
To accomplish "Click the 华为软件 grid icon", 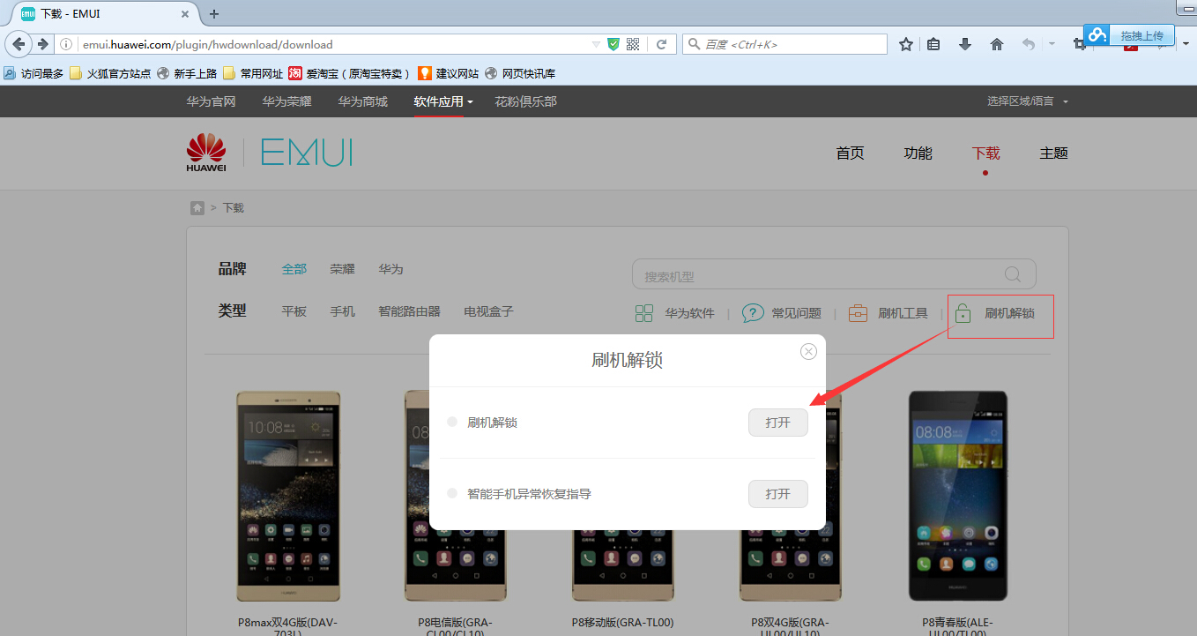I will 644,313.
